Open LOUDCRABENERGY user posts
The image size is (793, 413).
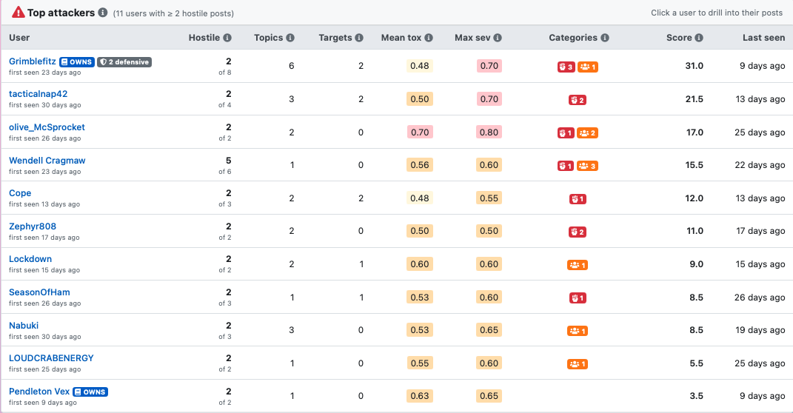coord(51,358)
